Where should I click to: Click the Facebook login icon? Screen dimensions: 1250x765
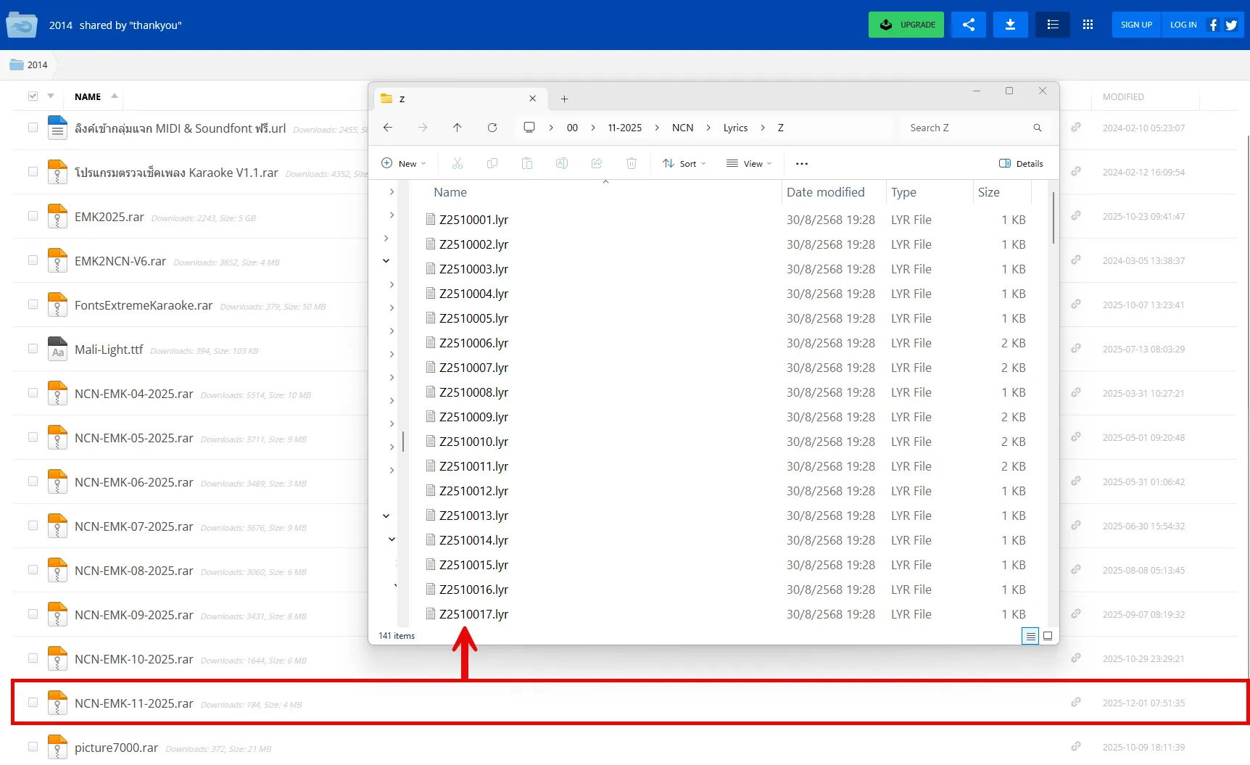pyautogui.click(x=1213, y=25)
